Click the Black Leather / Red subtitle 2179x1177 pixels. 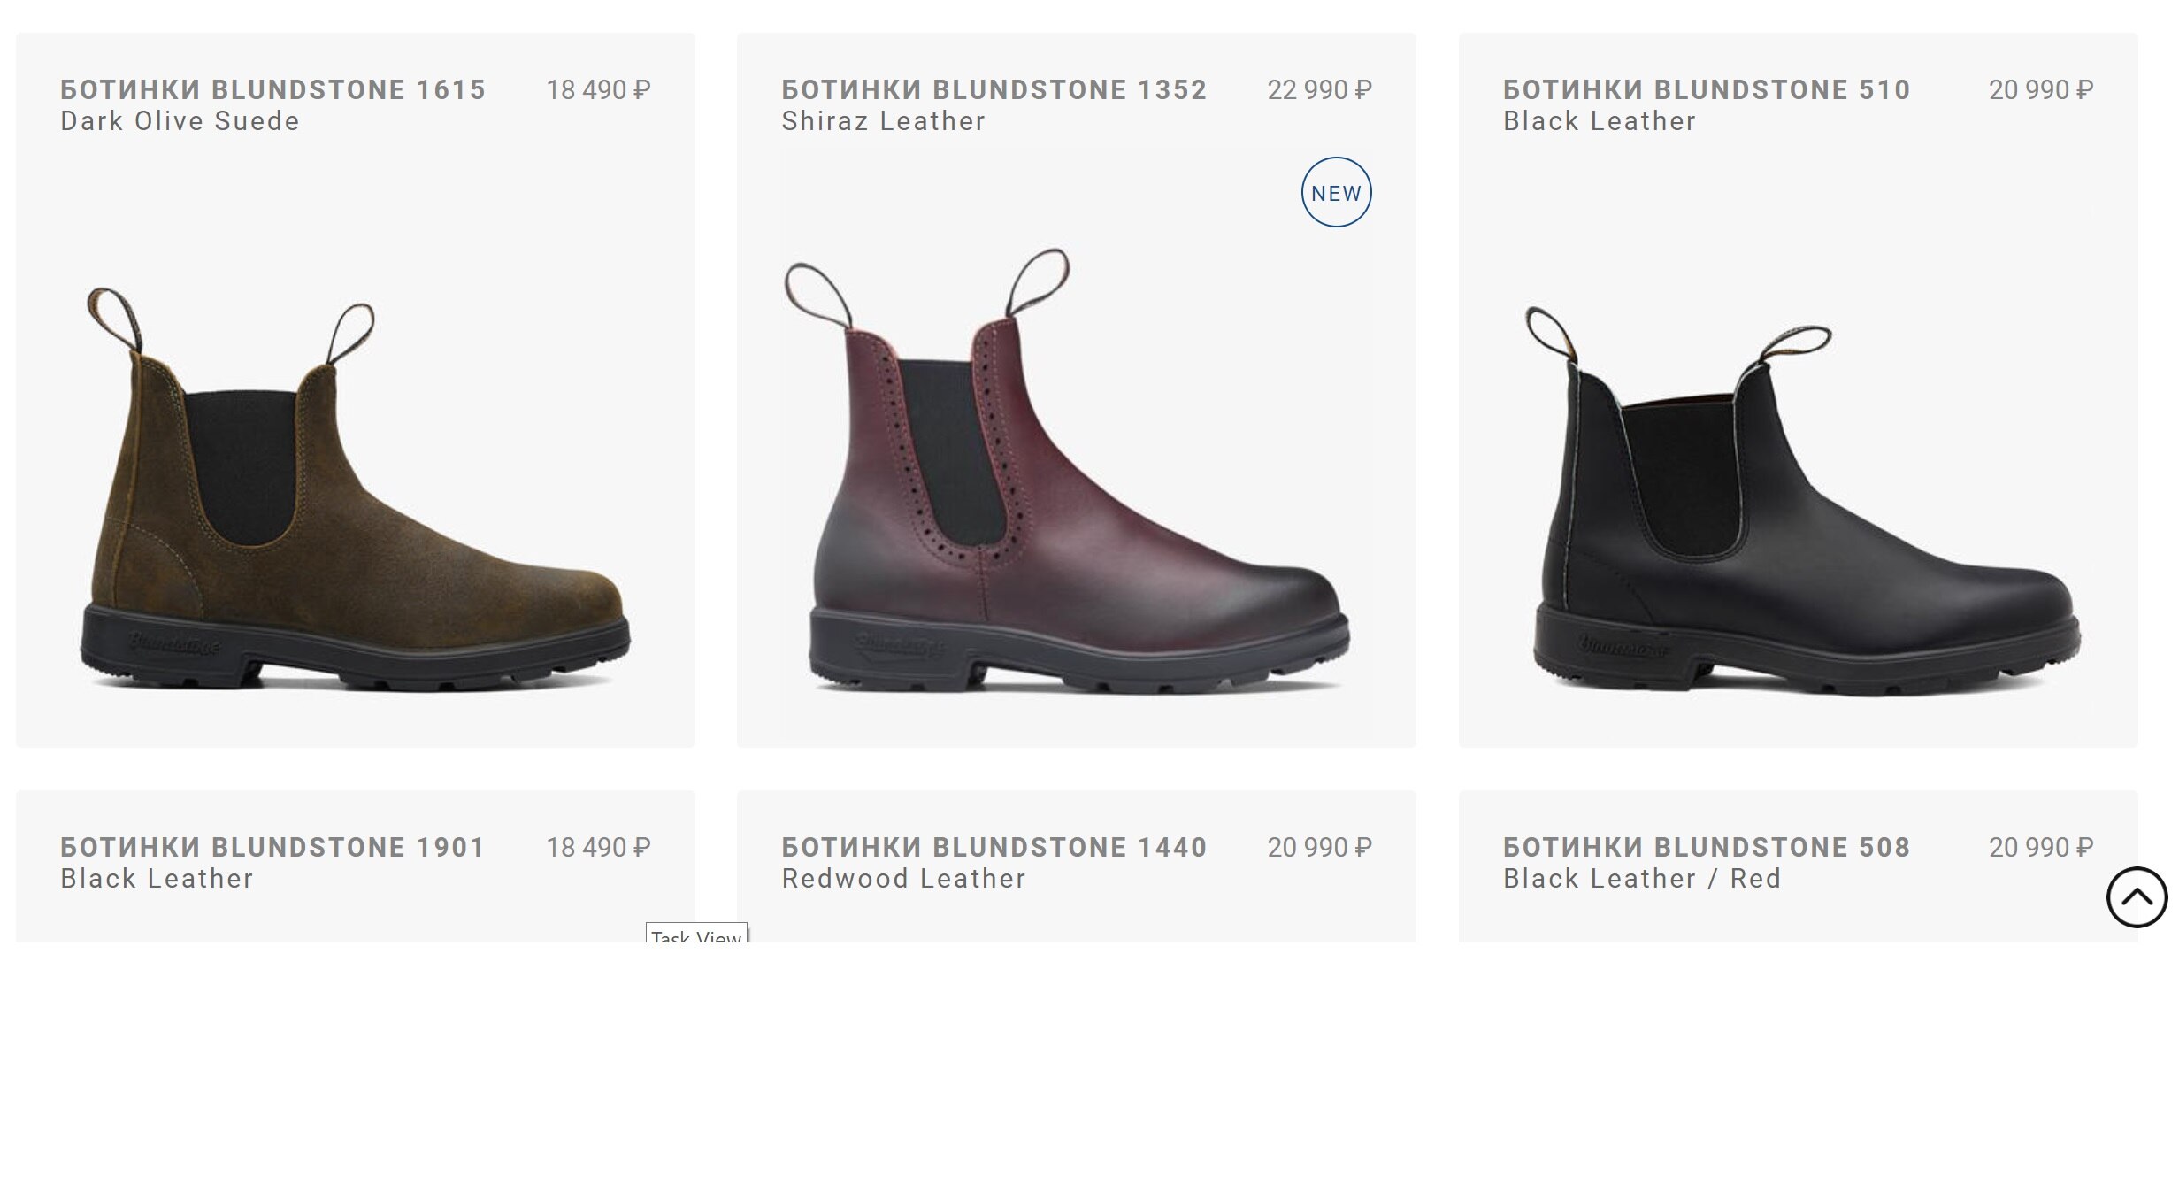pyautogui.click(x=1641, y=879)
